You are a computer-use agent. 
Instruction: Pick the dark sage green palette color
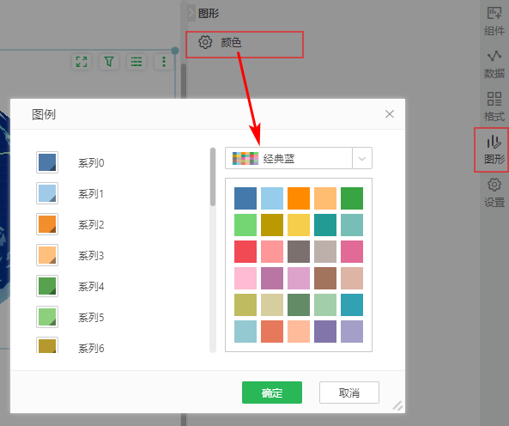[x=299, y=305]
